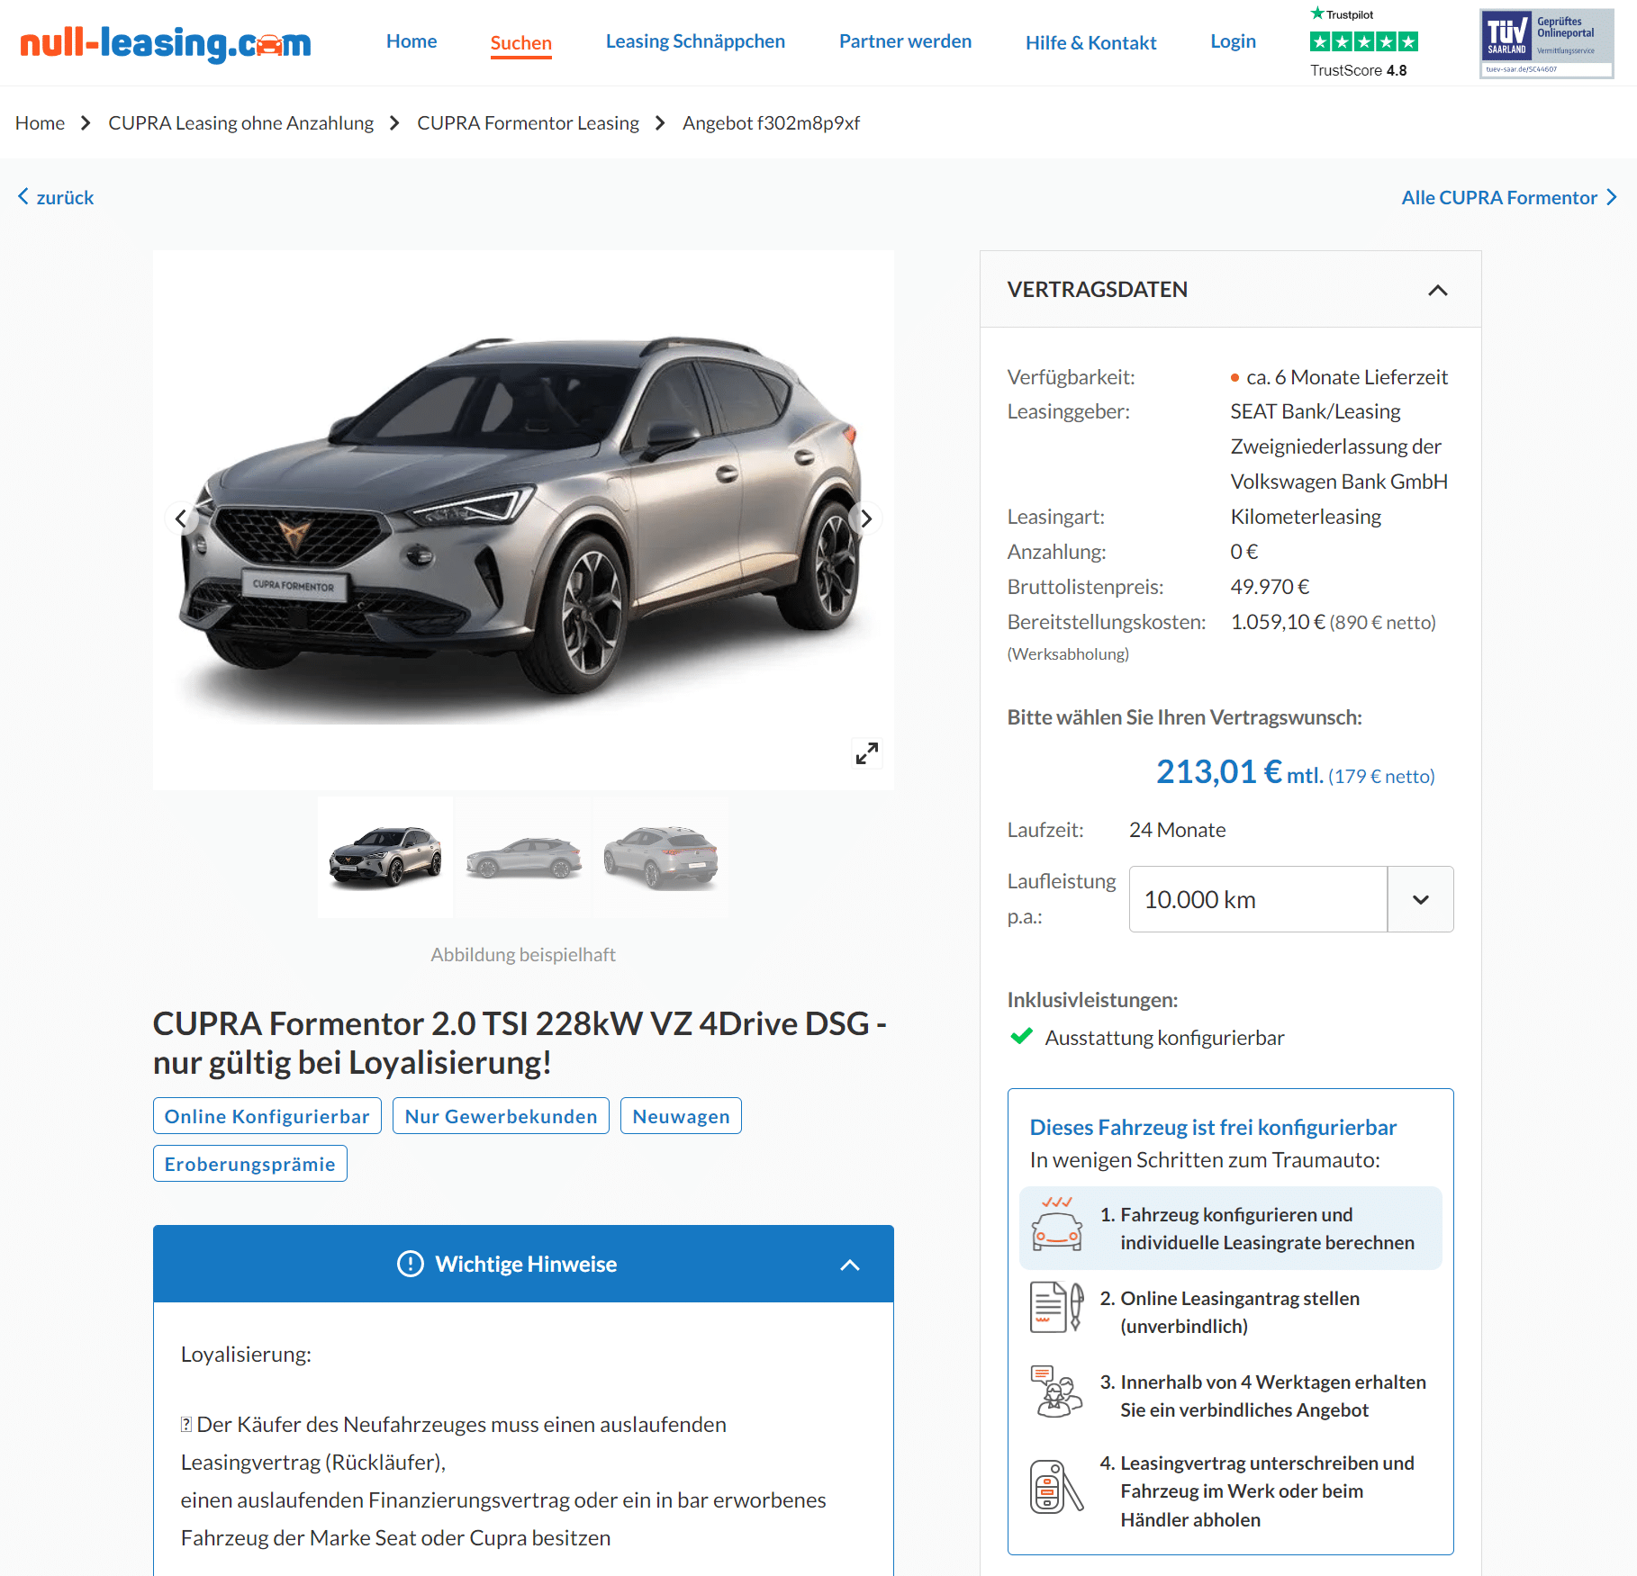Collapse the Vertragsdaten panel chevron
The height and width of the screenshot is (1576, 1637).
[x=1438, y=290]
